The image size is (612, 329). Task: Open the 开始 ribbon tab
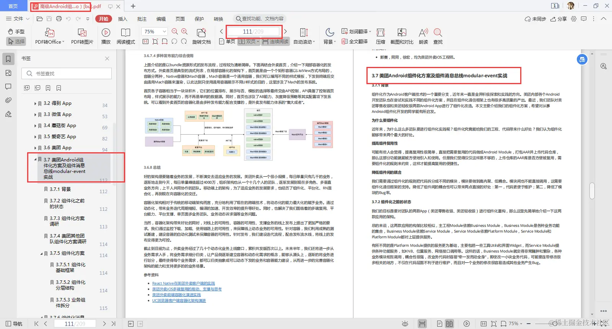click(x=104, y=19)
